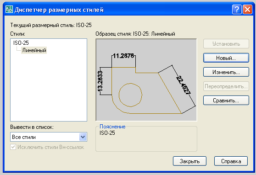Click the dropdown arrow next to Все стили
This screenshot has width=256, height=175.
tap(83, 137)
